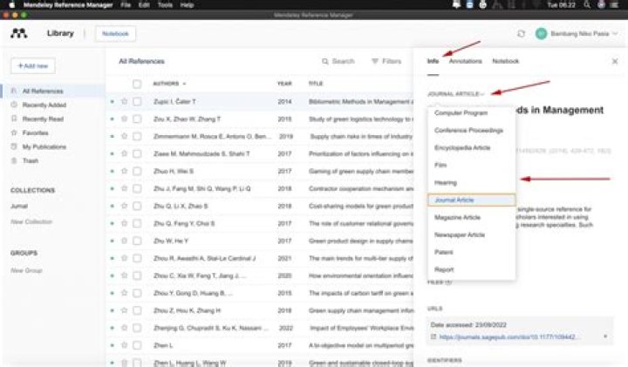The width and height of the screenshot is (628, 367).
Task: Switch to the Annotations tab
Action: click(x=466, y=61)
